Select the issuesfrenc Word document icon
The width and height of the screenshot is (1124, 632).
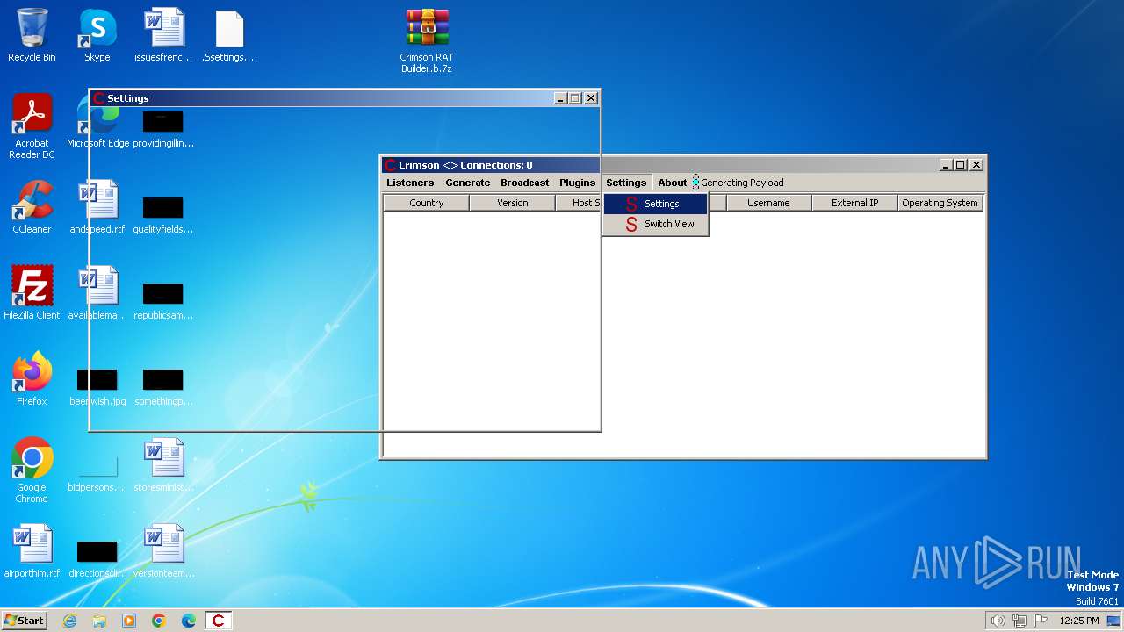(163, 35)
